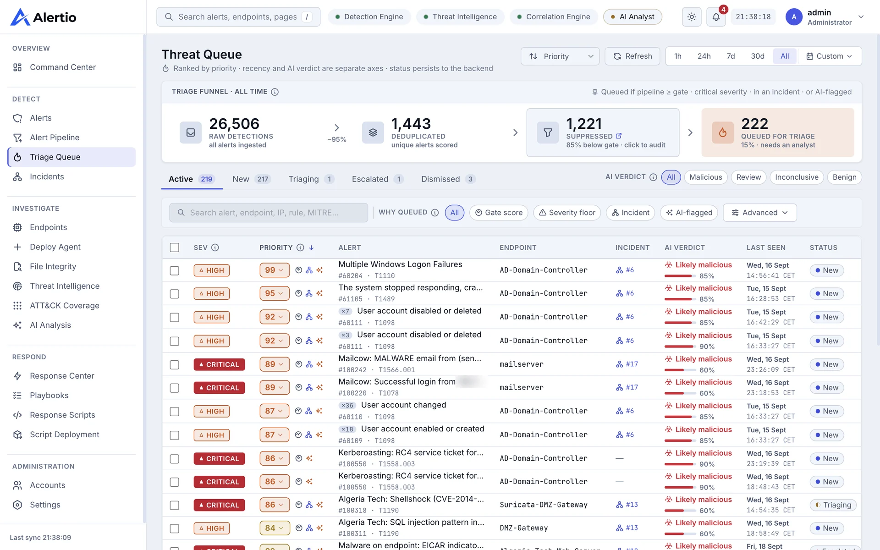Filter queue by Severity floor
Viewport: 880px width, 550px height.
tap(567, 213)
